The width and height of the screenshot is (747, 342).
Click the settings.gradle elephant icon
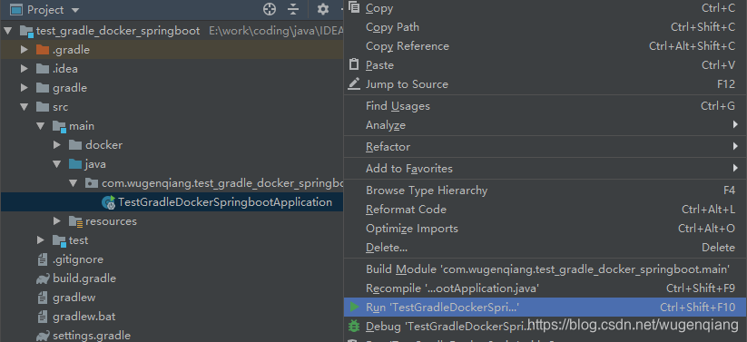[x=43, y=336]
